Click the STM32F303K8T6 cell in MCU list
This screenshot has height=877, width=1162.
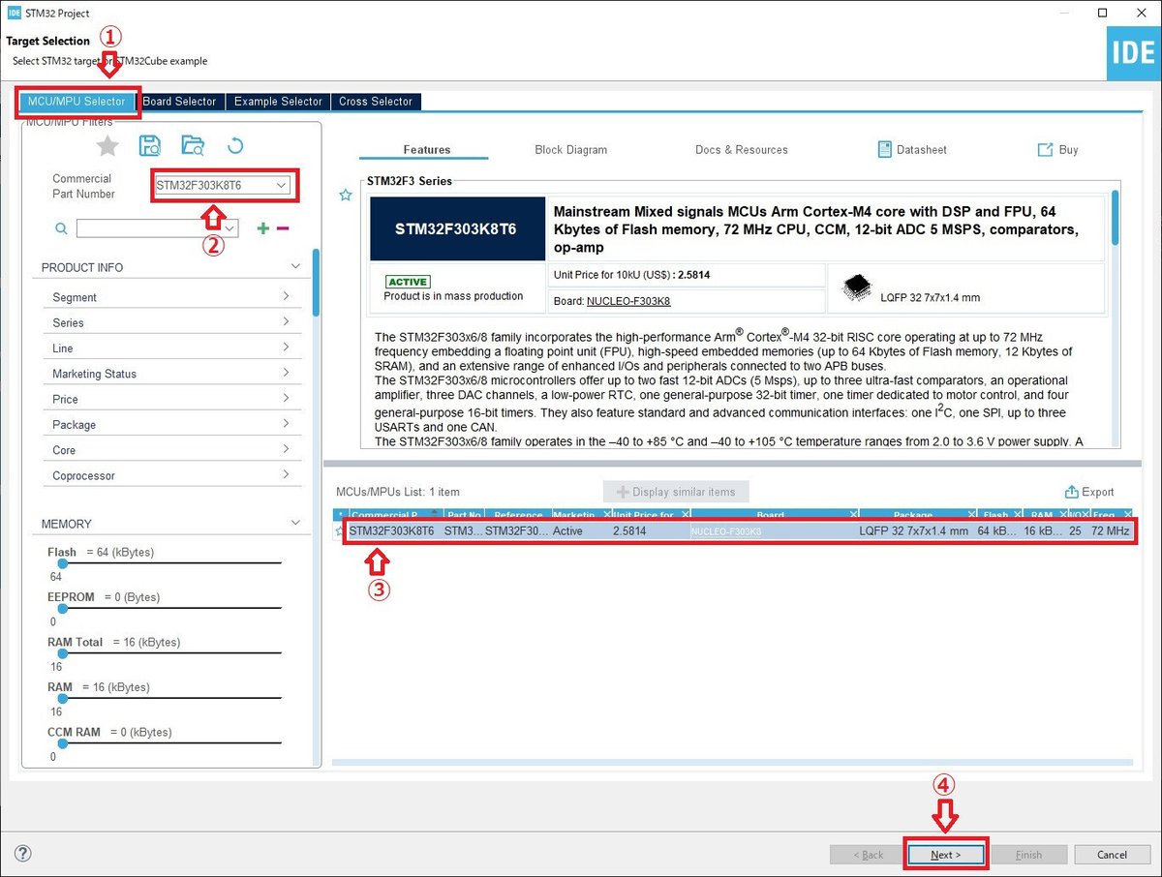[x=391, y=531]
